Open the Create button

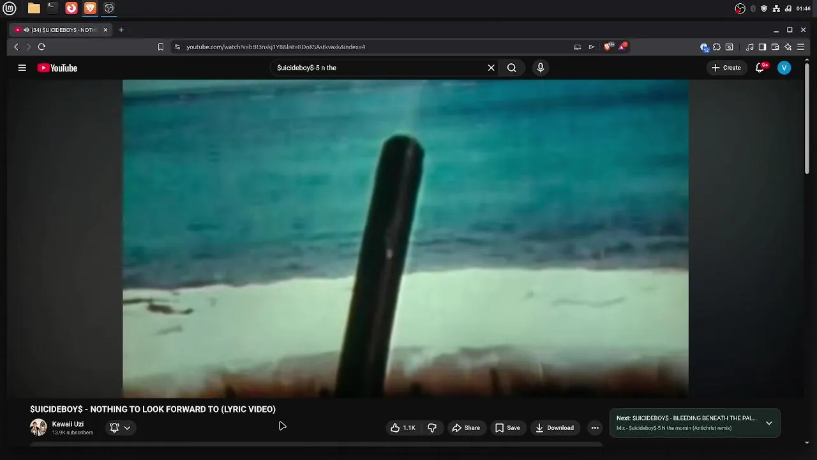tap(726, 68)
